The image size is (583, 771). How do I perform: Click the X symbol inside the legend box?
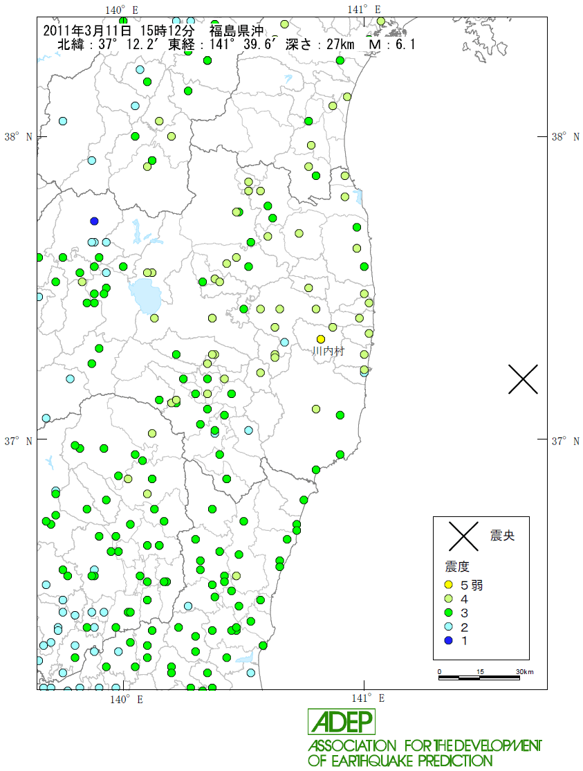[x=463, y=535]
